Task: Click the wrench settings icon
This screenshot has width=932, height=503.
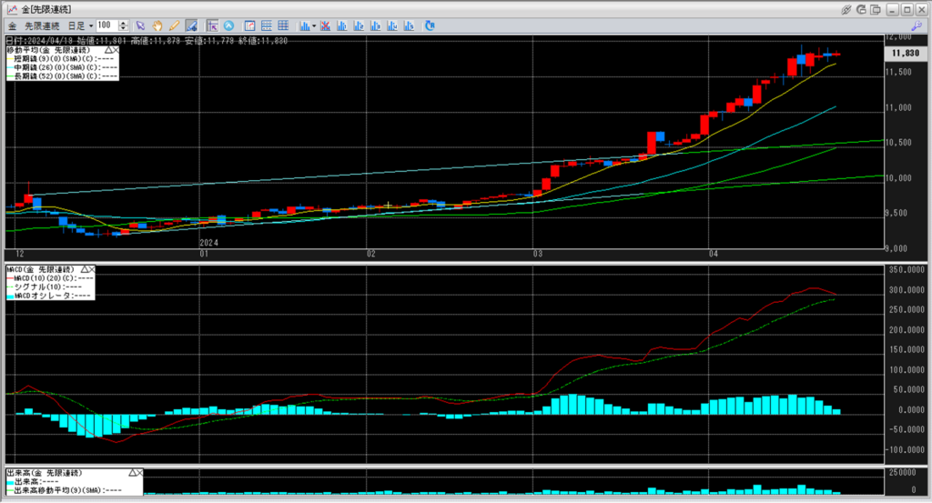Action: [x=916, y=25]
